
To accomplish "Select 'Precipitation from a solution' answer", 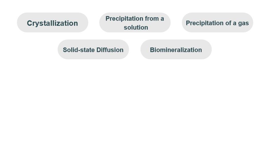I will 135,23.
